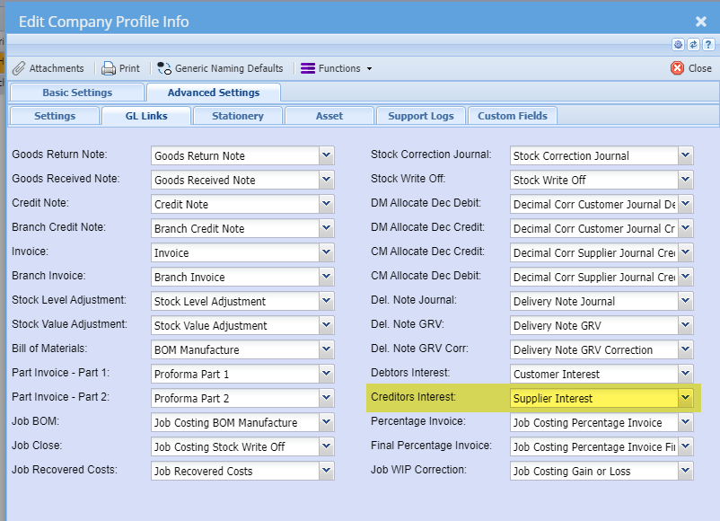720x521 pixels.
Task: Click the Del. Note Journal field
Action: coord(593,301)
